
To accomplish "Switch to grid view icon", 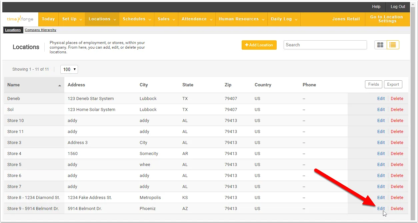I will pos(381,45).
